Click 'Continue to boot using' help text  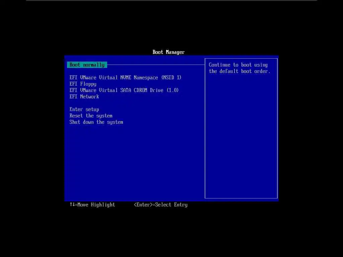(238, 65)
